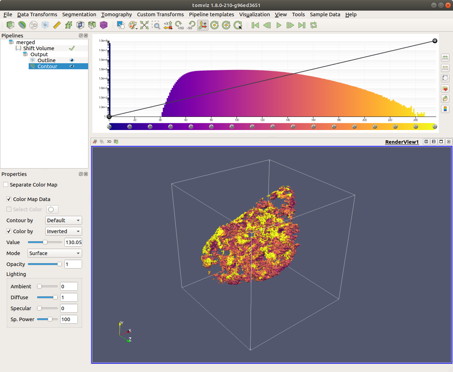Viewport: 453px width, 372px height.
Task: Enable Separate Color Map checkbox
Action: (x=6, y=185)
